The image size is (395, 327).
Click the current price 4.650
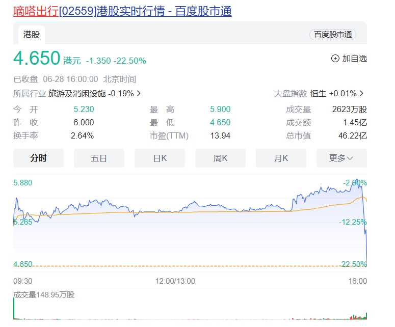pos(37,58)
